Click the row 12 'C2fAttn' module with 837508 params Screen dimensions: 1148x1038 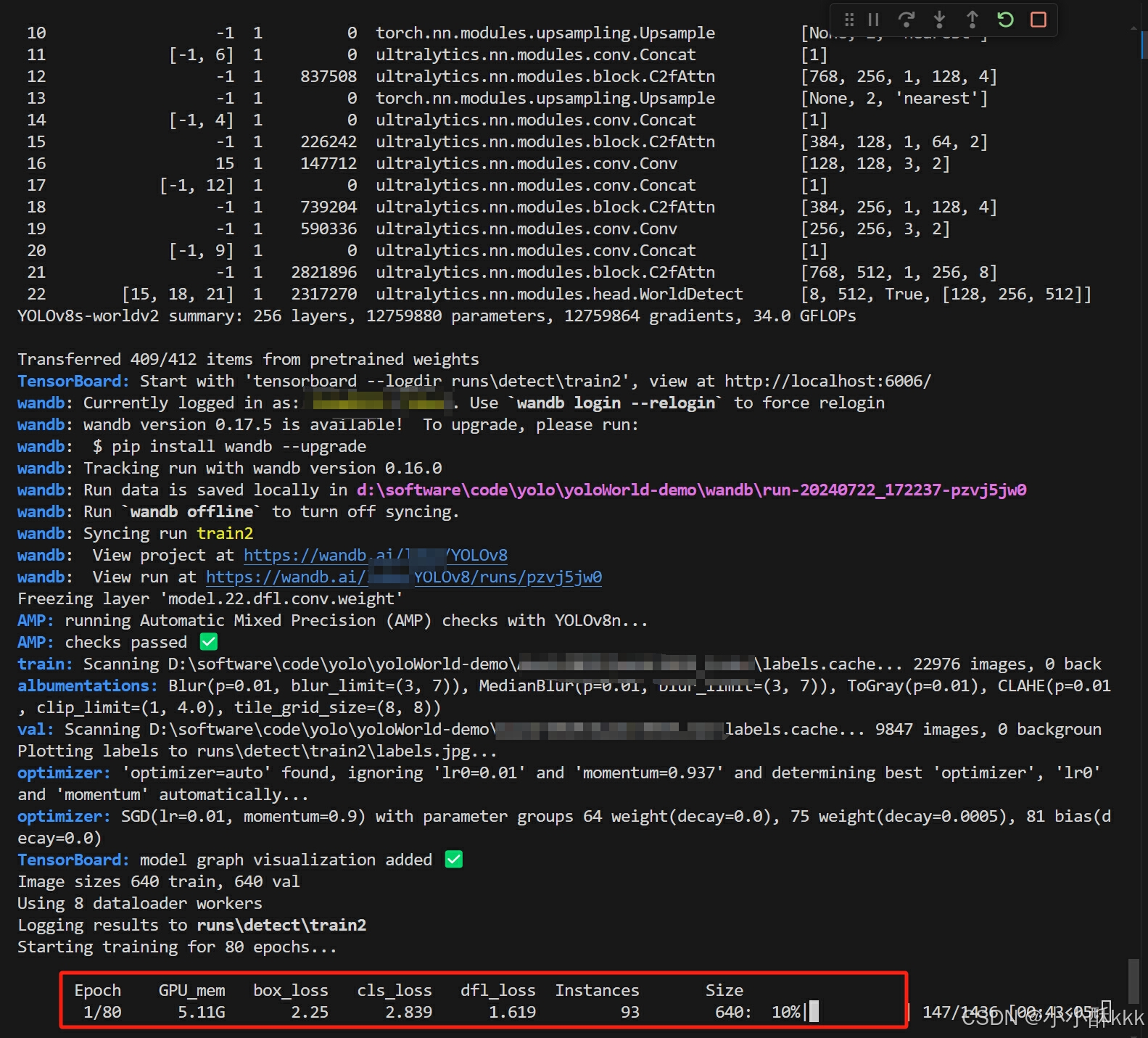(545, 77)
